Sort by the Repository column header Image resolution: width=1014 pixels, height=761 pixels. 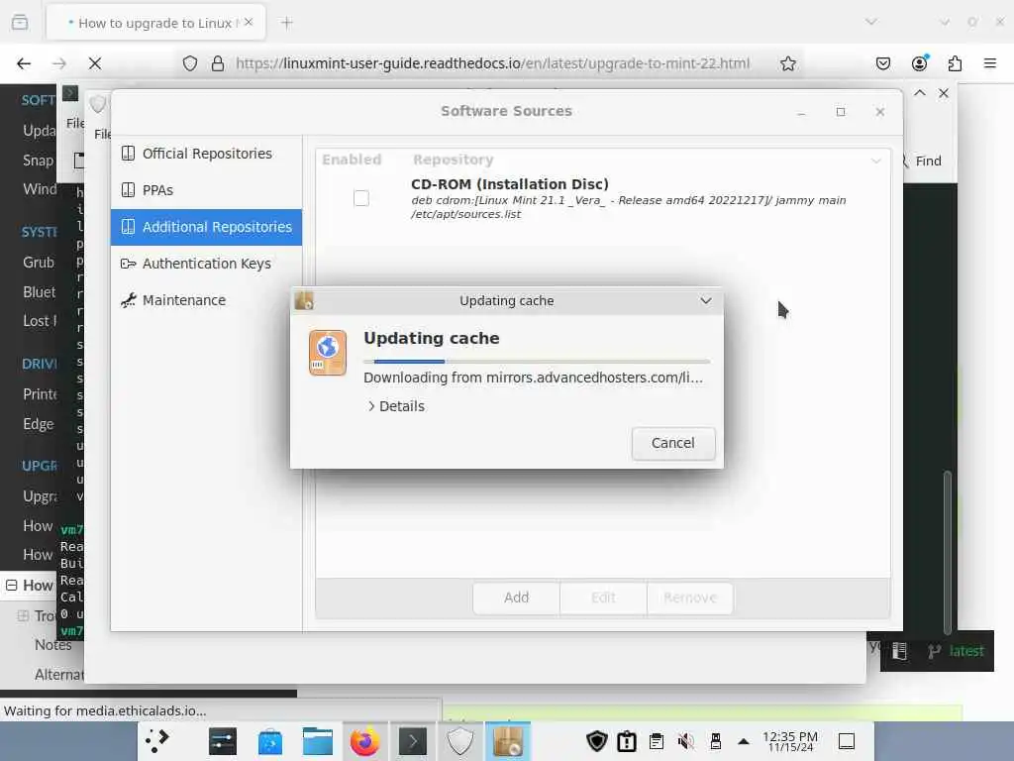click(453, 160)
